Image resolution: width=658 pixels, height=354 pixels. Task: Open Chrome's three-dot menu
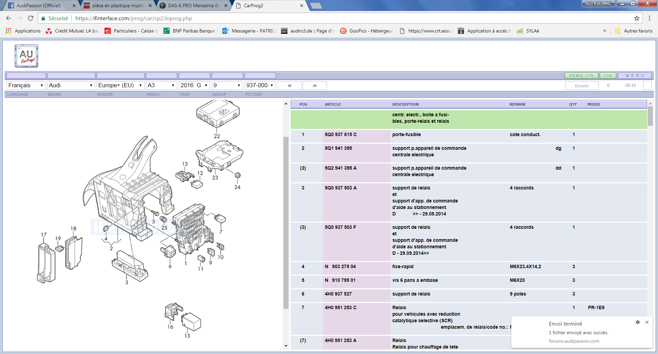click(x=649, y=18)
